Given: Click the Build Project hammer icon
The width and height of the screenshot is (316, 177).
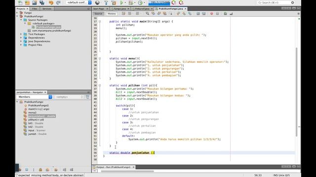Looking at the screenshot, I should 106,2.
